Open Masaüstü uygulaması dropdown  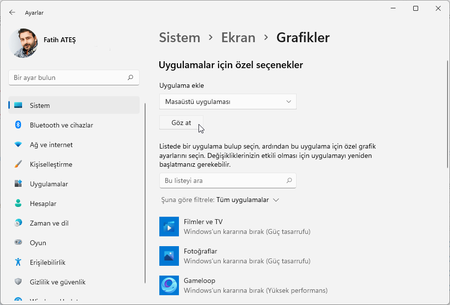tap(228, 102)
